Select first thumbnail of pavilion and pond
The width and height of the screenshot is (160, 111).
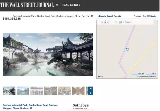click(x=9, y=91)
